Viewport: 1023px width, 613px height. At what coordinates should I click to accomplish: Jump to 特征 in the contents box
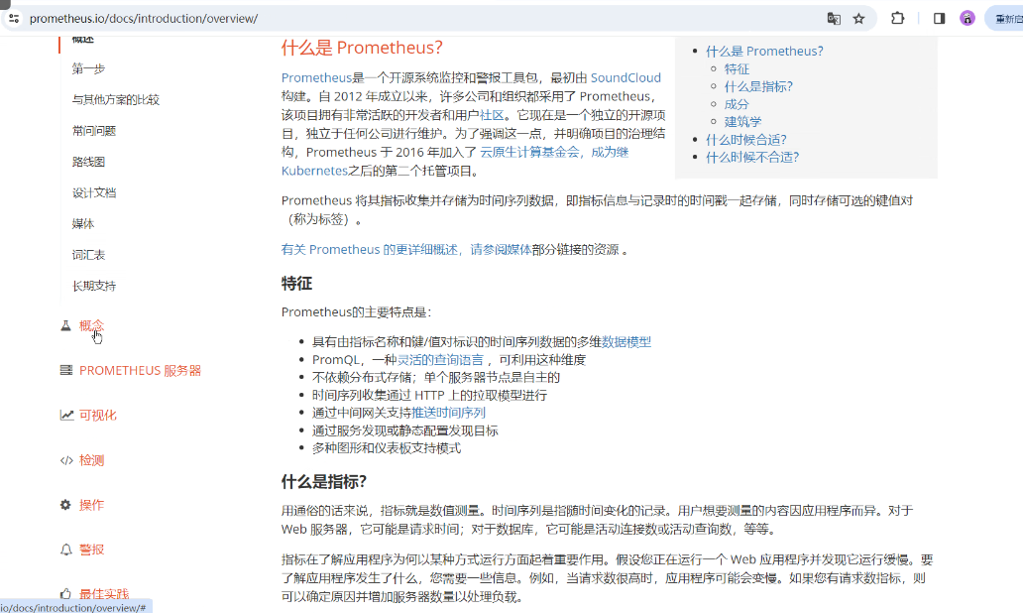coord(737,68)
